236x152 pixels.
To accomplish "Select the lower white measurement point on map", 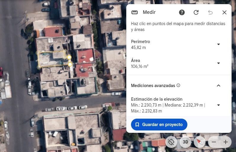I will coord(70,64).
